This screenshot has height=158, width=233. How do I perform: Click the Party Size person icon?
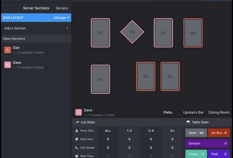[x=77, y=131]
